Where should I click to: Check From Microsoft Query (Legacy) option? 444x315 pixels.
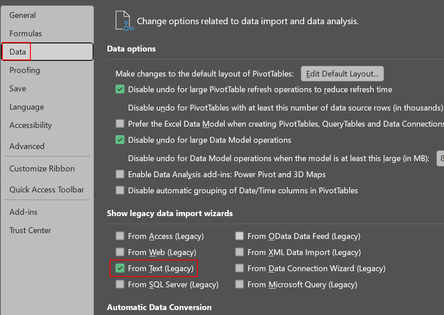pyautogui.click(x=239, y=285)
